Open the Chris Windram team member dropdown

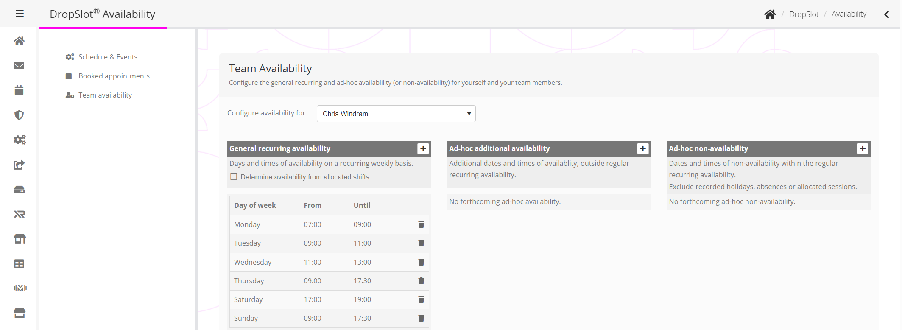coord(396,114)
